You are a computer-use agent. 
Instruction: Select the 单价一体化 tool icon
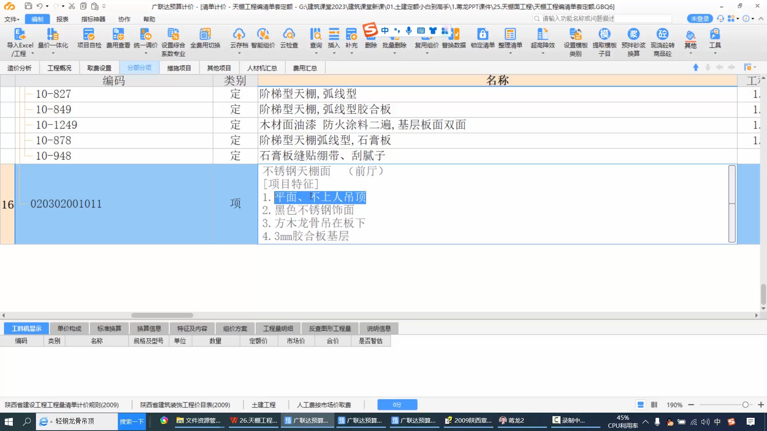click(52, 40)
